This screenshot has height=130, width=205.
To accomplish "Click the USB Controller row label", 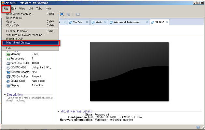I will coord(19,76).
